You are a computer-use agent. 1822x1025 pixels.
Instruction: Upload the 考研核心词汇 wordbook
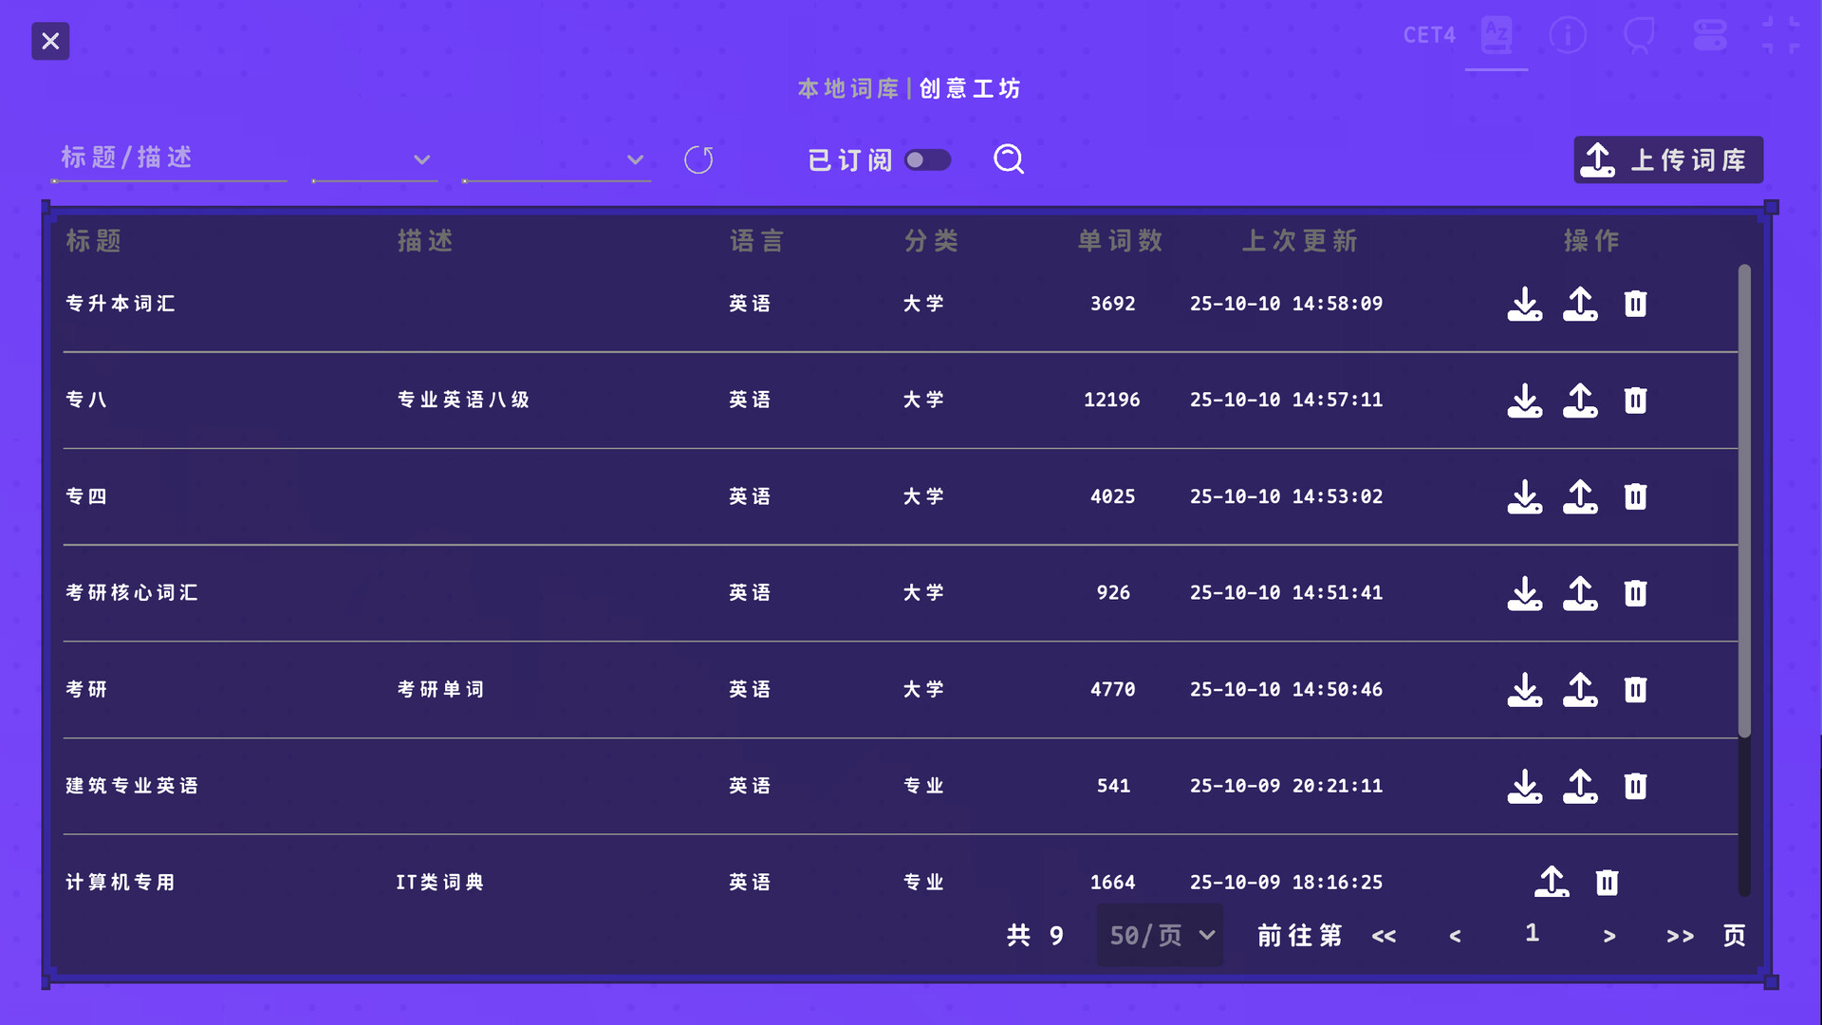coord(1580,592)
